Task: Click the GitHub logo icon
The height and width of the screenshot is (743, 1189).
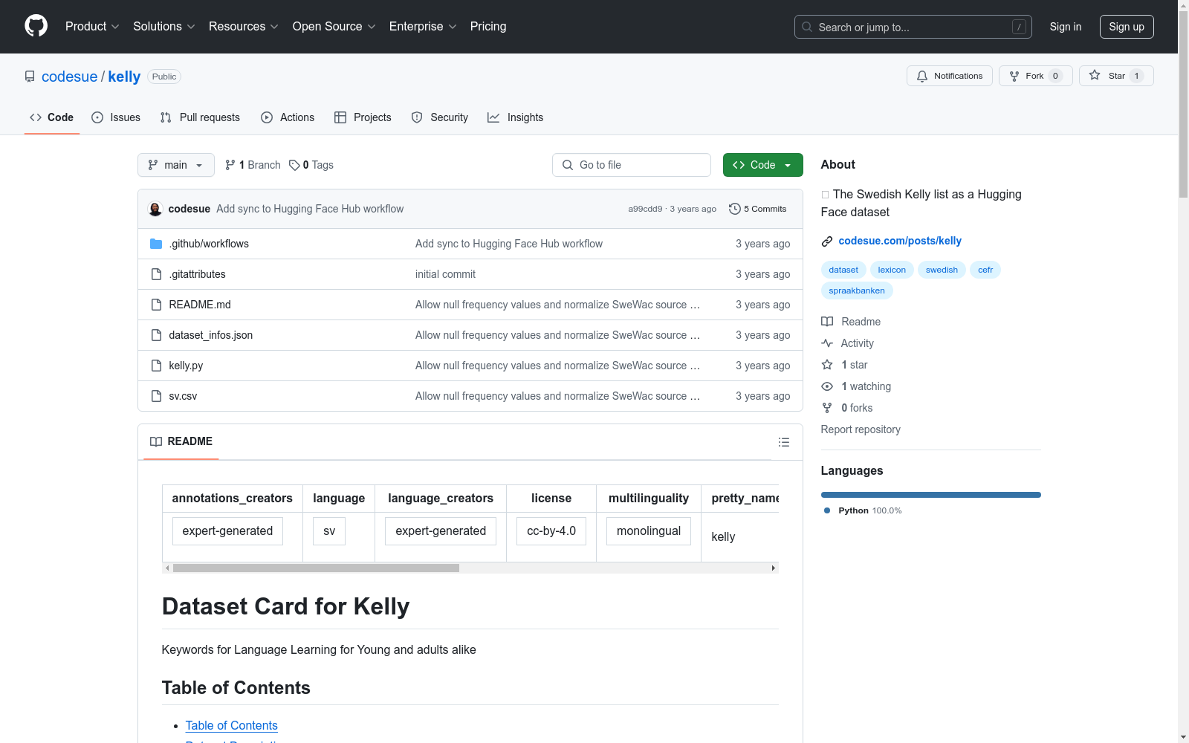Action: (36, 26)
